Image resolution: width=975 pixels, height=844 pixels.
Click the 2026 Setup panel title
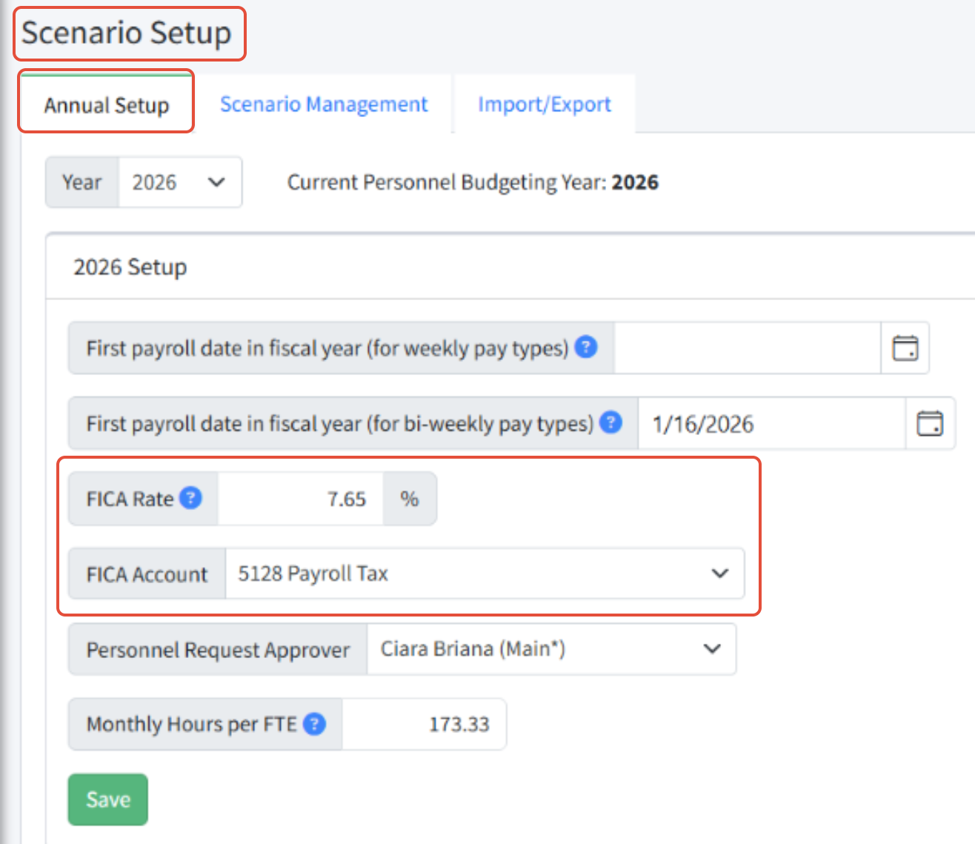pos(130,267)
